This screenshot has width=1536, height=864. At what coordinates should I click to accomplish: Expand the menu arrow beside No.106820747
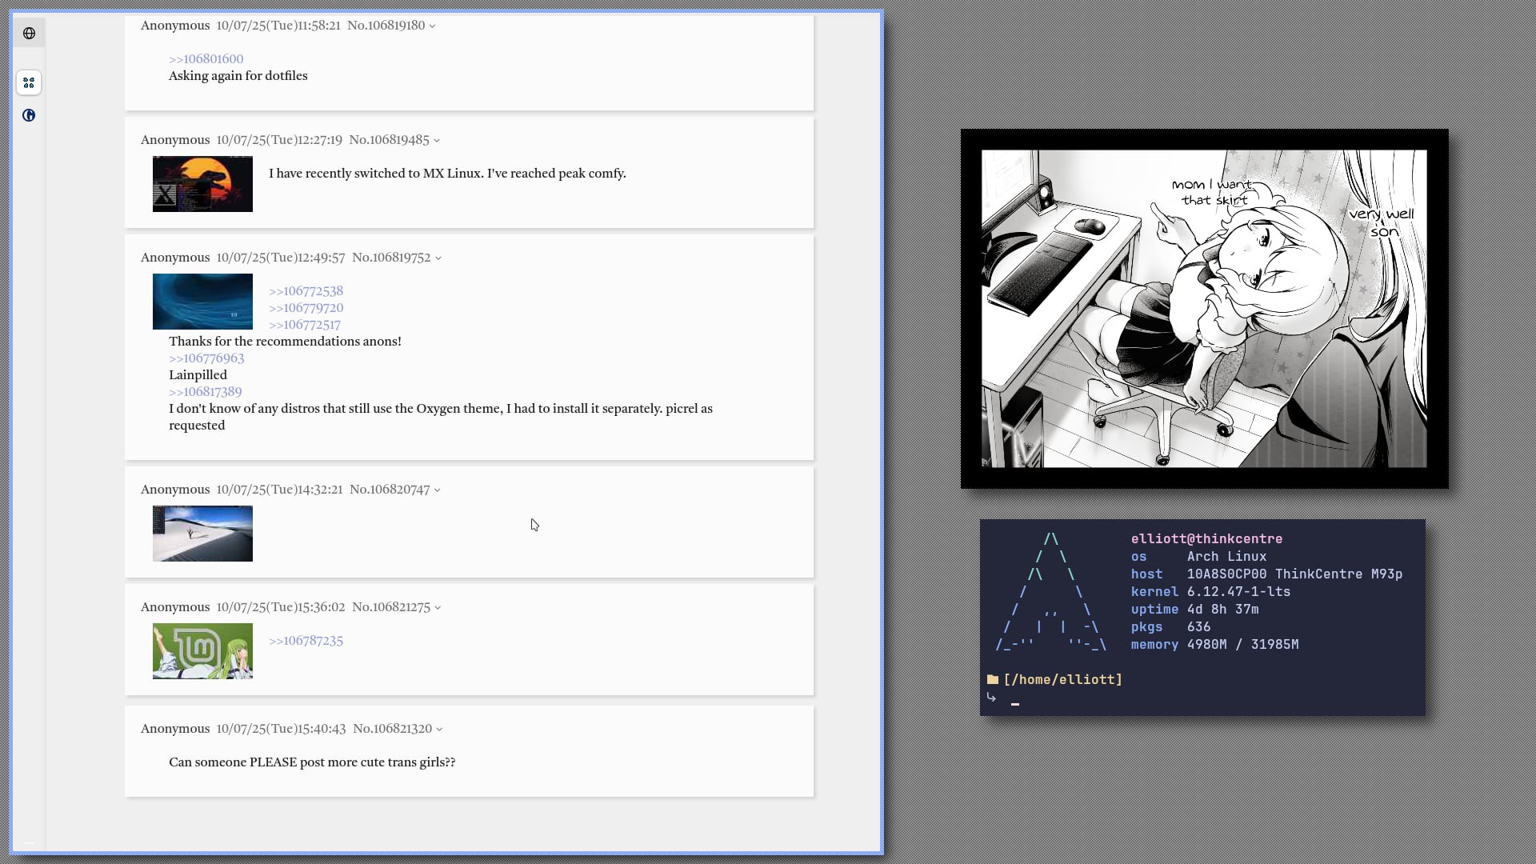click(x=438, y=490)
